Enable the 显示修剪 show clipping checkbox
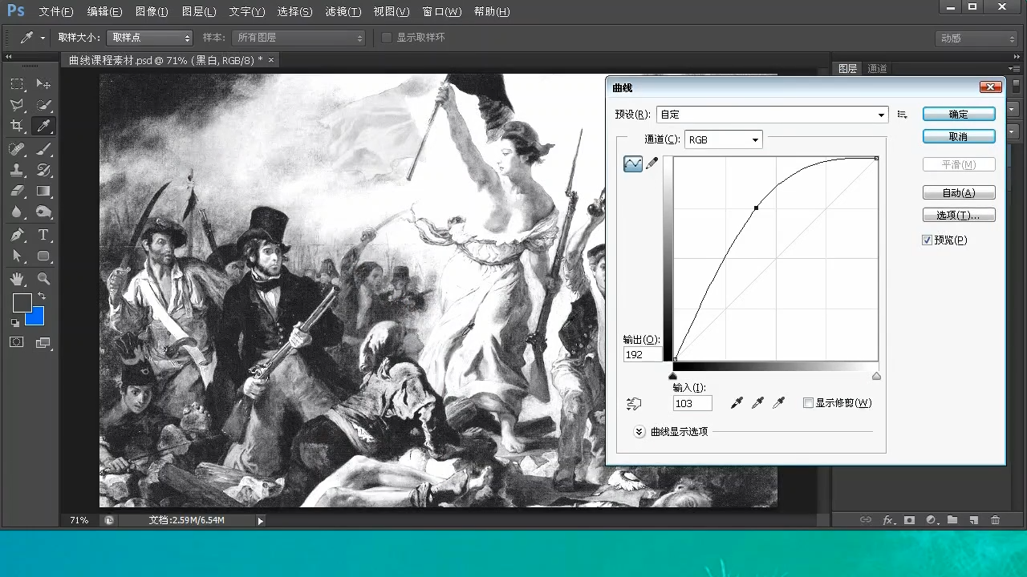Image resolution: width=1027 pixels, height=577 pixels. (x=808, y=403)
